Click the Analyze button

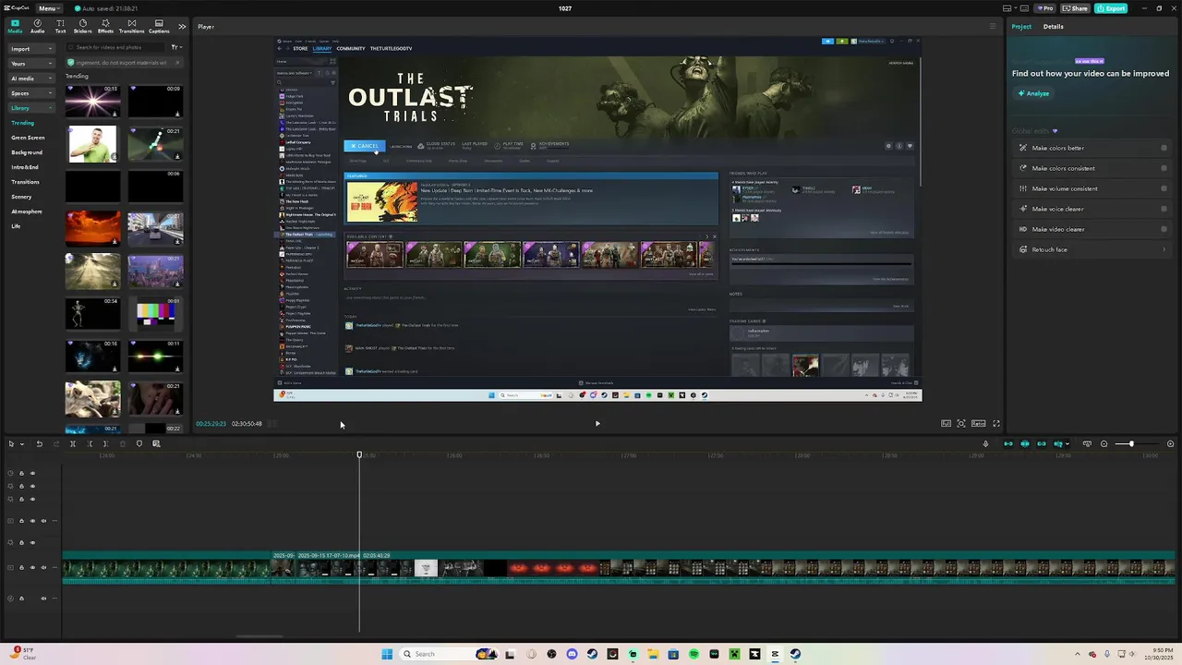coord(1034,93)
